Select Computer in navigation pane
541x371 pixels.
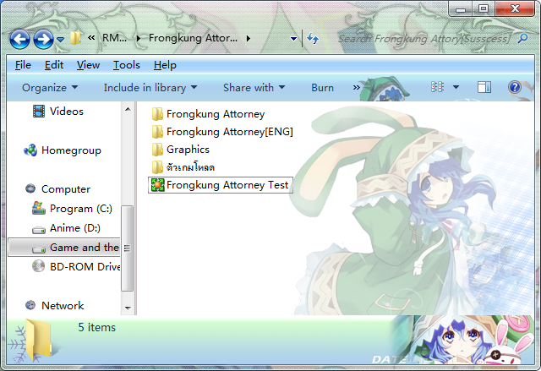pos(66,189)
